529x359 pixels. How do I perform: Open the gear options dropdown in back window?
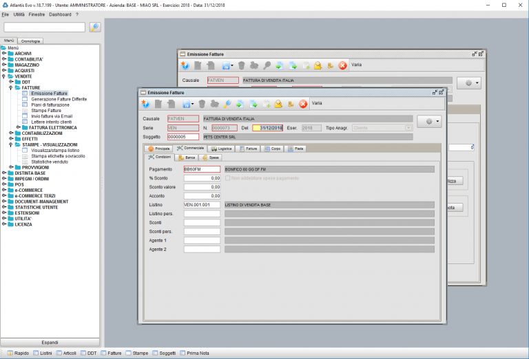coord(469,83)
